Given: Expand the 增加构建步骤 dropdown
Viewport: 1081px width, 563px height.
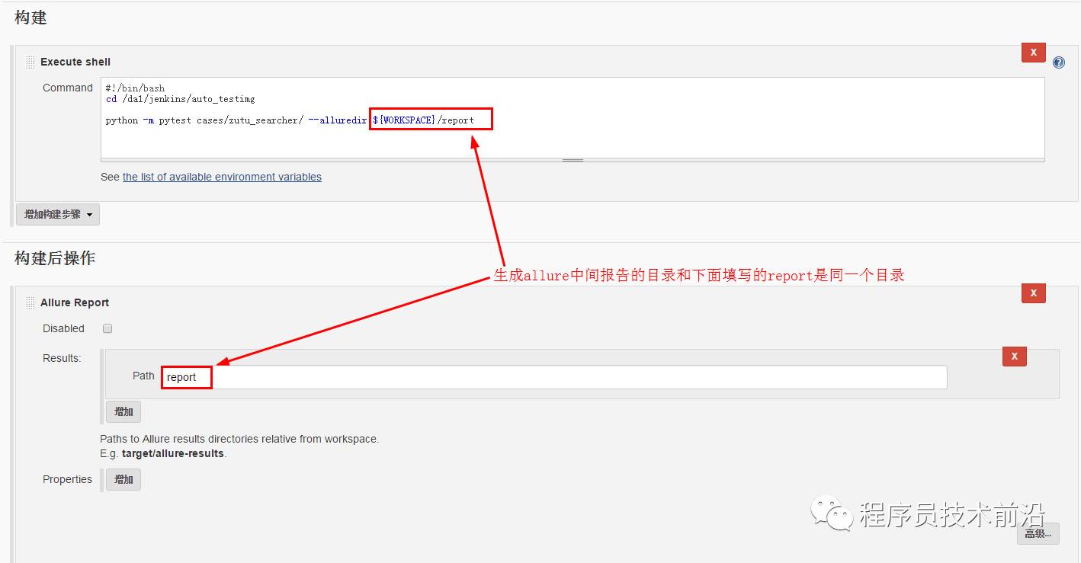Looking at the screenshot, I should (58, 215).
